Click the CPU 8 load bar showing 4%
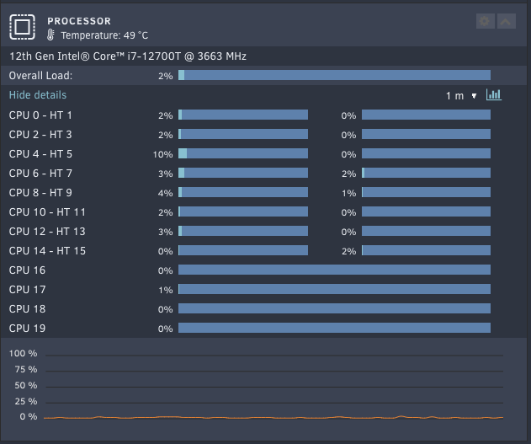This screenshot has width=531, height=444. 243,192
